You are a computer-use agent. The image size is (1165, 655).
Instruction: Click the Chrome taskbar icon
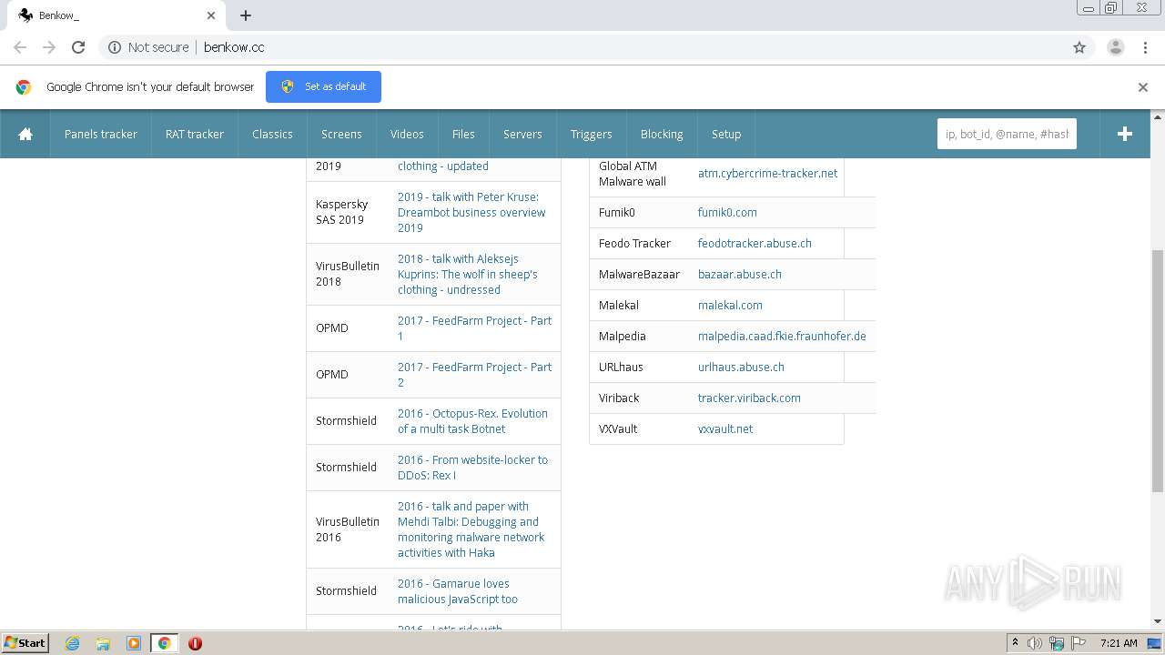[164, 643]
